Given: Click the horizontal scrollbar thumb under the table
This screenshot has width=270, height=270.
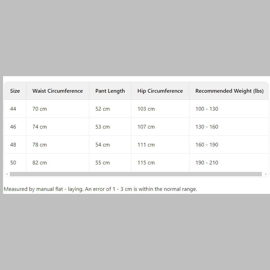Looking at the screenshot, I should (x=135, y=174).
